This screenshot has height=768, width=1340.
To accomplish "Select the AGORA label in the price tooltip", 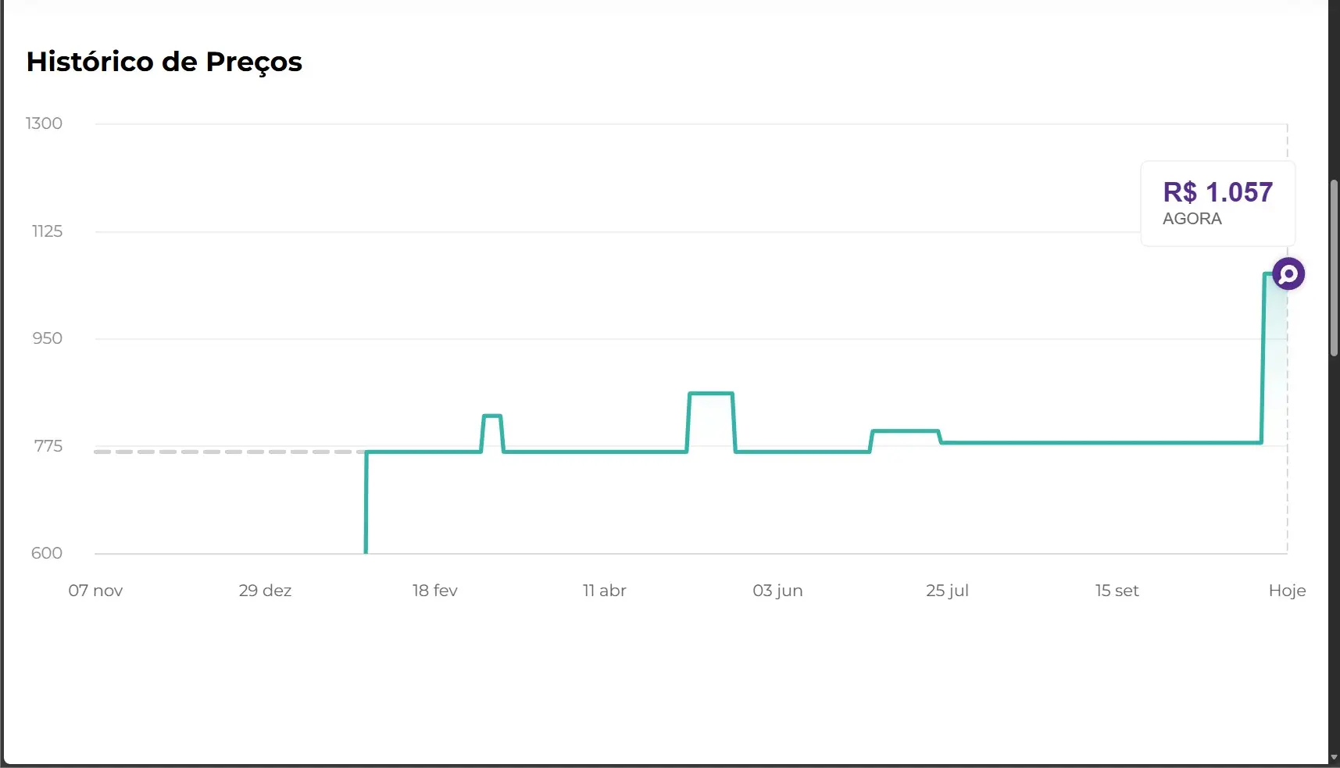I will 1192,219.
